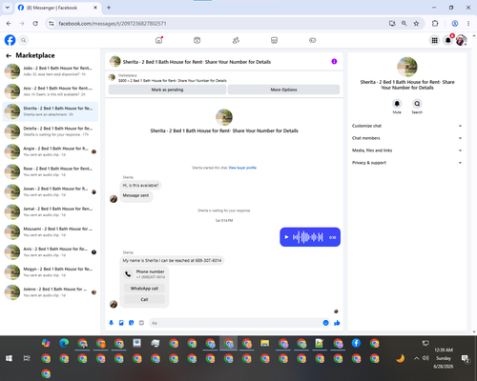Expand the Chat members section

[x=407, y=138]
